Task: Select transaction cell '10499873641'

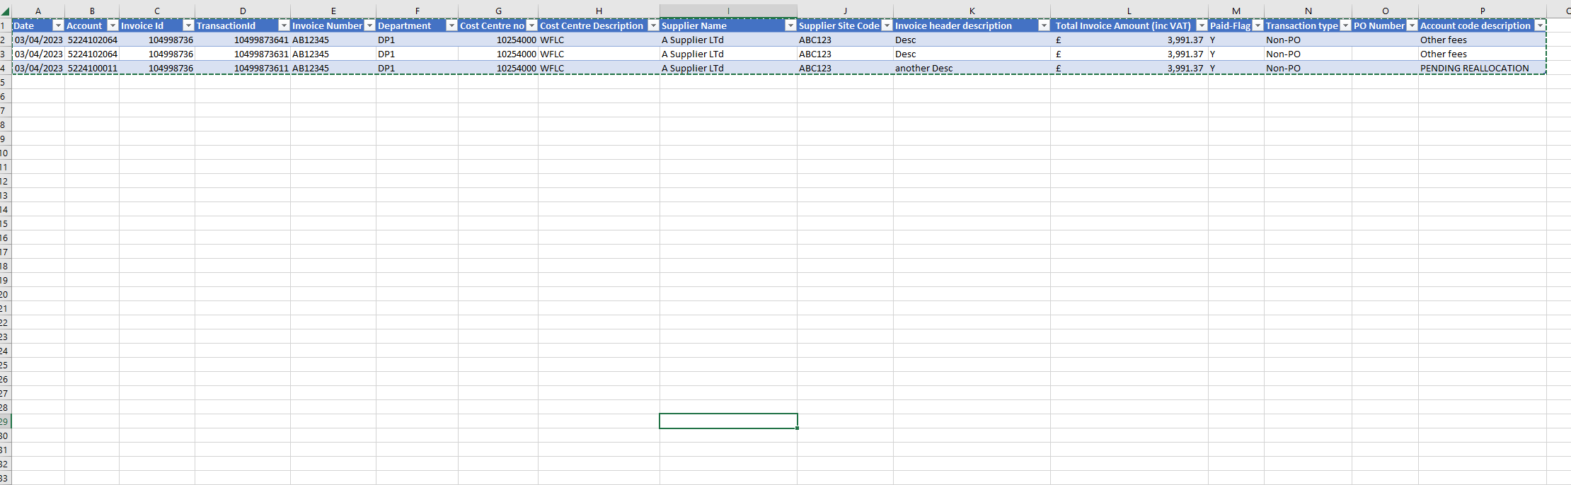Action: pos(243,40)
